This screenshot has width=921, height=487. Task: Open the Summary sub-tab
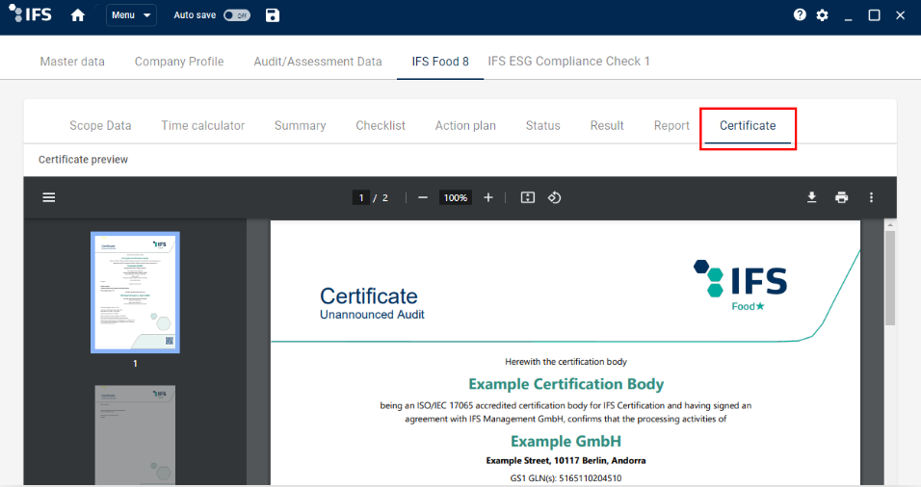tap(301, 125)
